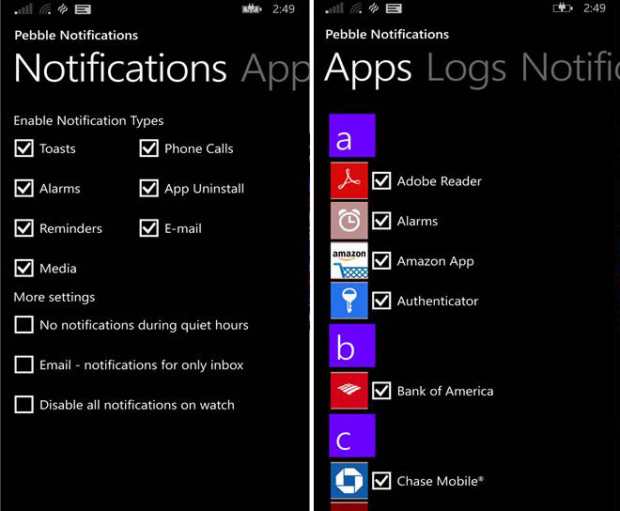The image size is (620, 511).
Task: Select the Chase Mobile logo icon
Action: [349, 481]
